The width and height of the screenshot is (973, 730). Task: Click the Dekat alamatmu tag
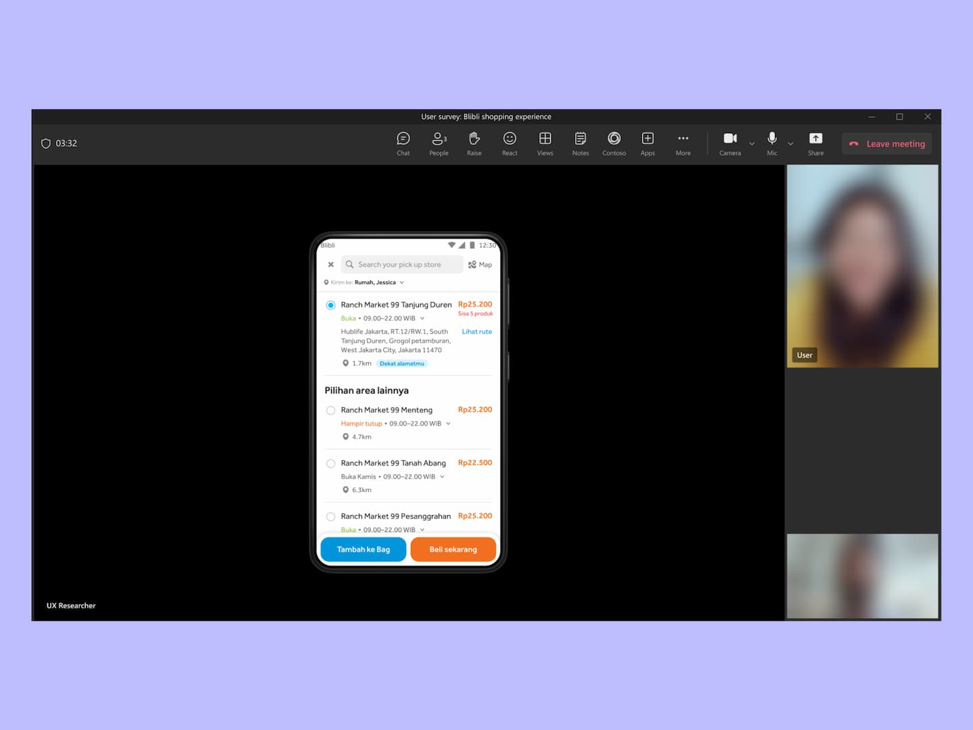point(402,364)
